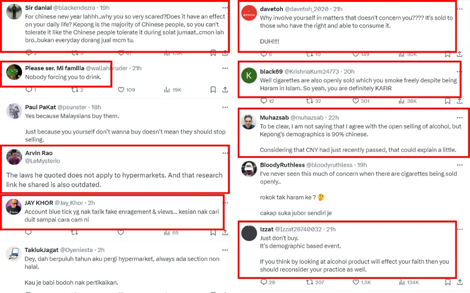Click black69's green "K" avatar
The image size is (470, 293).
pos(249,75)
